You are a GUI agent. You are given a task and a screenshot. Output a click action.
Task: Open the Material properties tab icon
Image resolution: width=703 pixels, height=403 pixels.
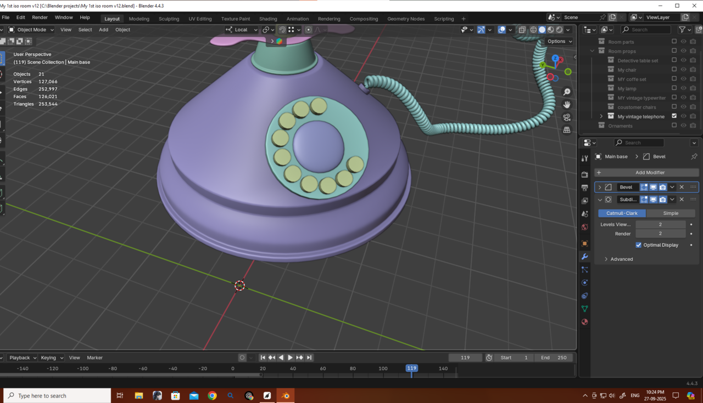584,322
